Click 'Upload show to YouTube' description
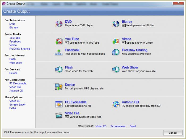 [84, 43]
